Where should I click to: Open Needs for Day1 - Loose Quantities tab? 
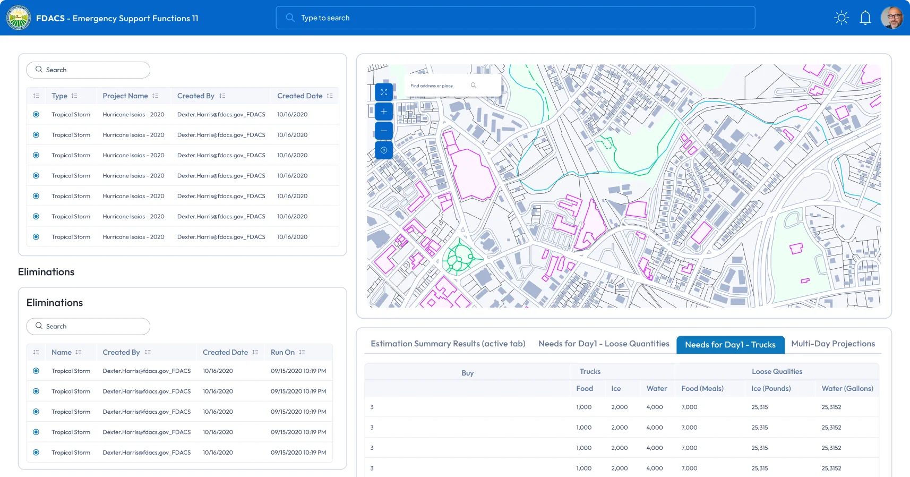[604, 344]
